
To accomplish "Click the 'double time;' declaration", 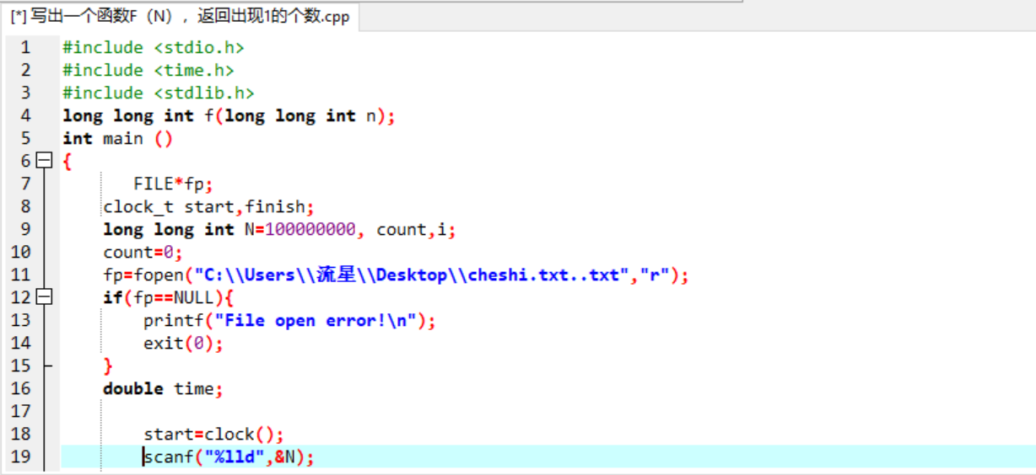I will coord(163,388).
